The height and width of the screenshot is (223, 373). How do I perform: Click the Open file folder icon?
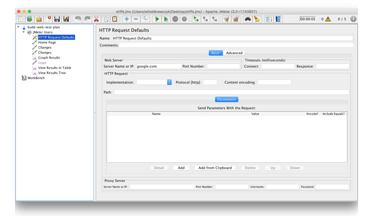(39, 19)
